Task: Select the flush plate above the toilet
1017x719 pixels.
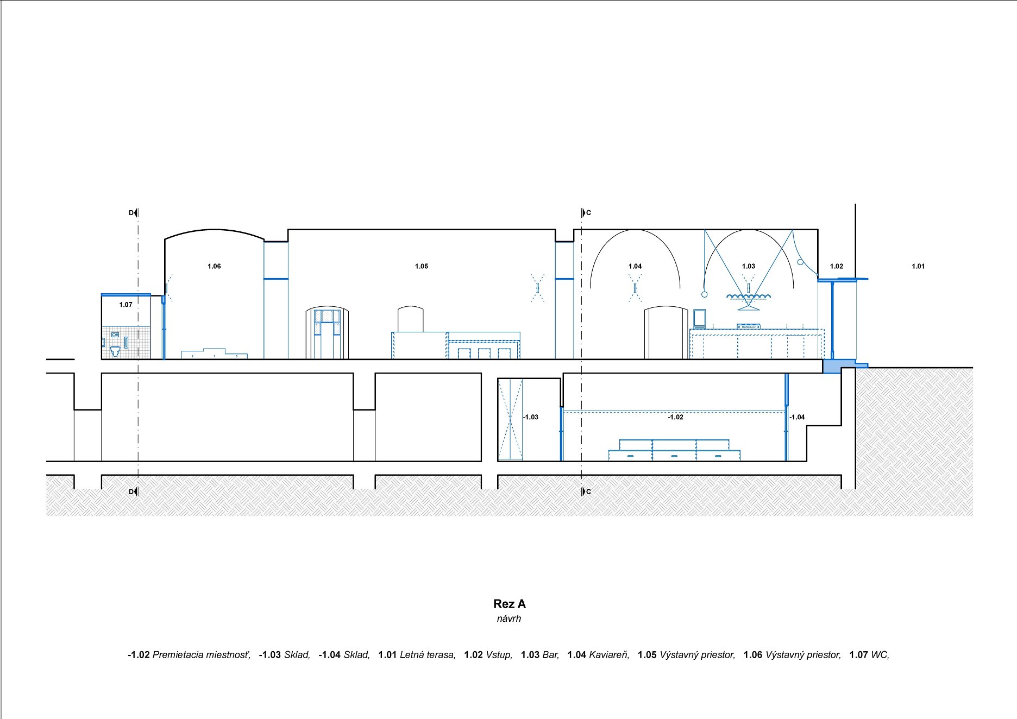Action: coord(115,335)
